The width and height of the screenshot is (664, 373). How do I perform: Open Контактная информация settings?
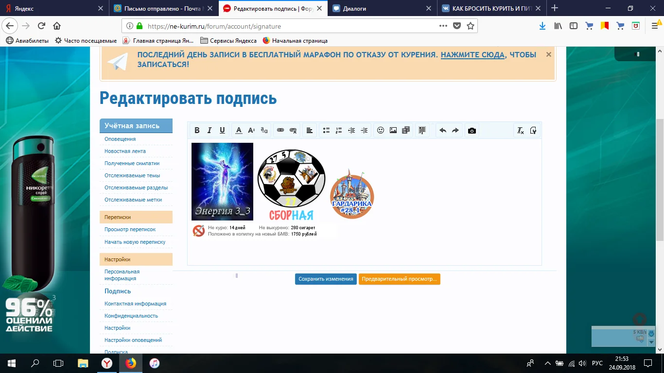[x=135, y=304]
